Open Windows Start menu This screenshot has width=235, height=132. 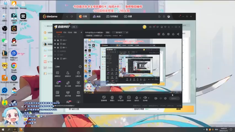(x=3, y=130)
